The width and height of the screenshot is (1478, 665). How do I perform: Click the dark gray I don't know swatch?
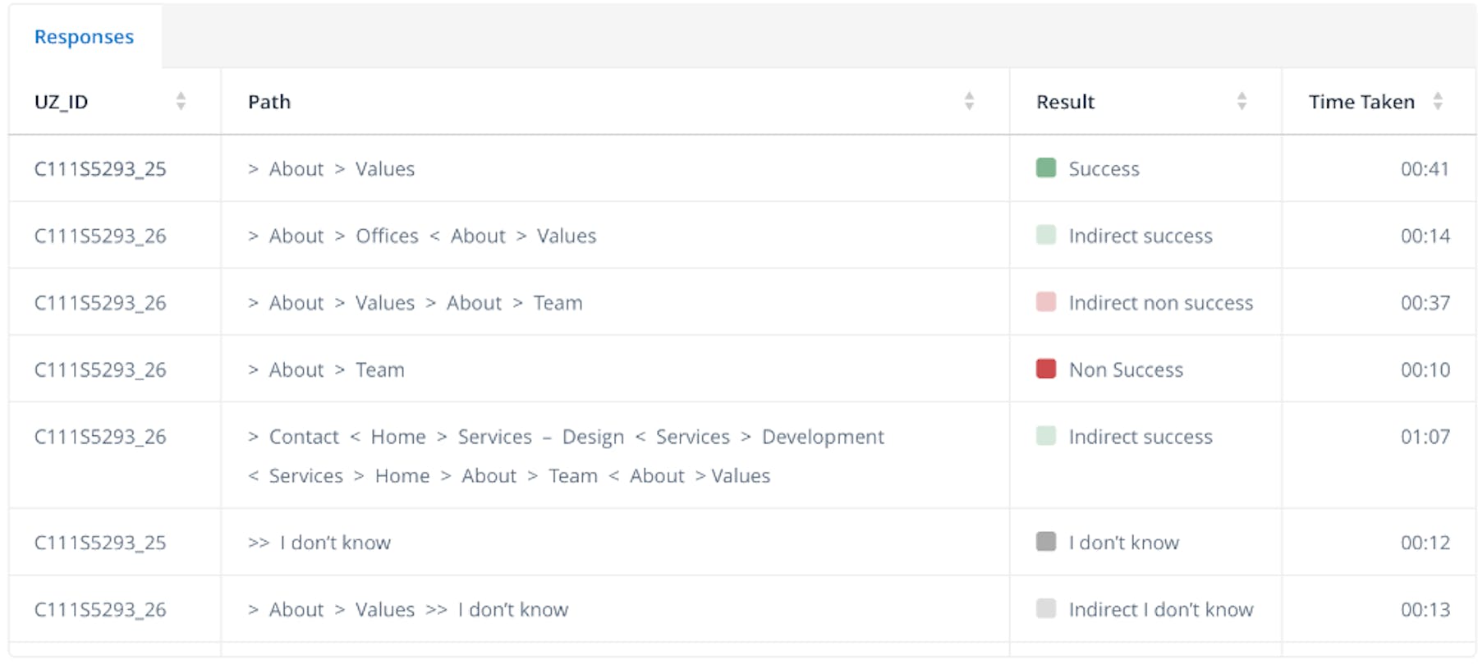[x=1046, y=541]
